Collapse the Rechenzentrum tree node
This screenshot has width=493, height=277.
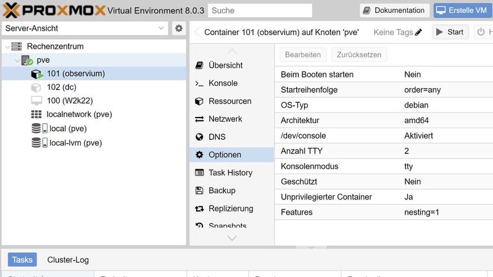(x=6, y=47)
